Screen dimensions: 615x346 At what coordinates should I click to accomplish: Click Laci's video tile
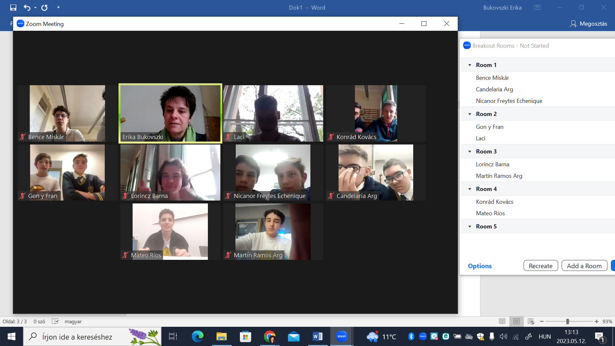tap(273, 113)
